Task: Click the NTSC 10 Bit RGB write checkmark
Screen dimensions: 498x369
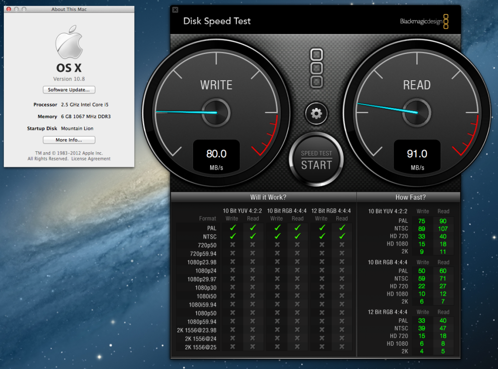Action: pyautogui.click(x=278, y=236)
